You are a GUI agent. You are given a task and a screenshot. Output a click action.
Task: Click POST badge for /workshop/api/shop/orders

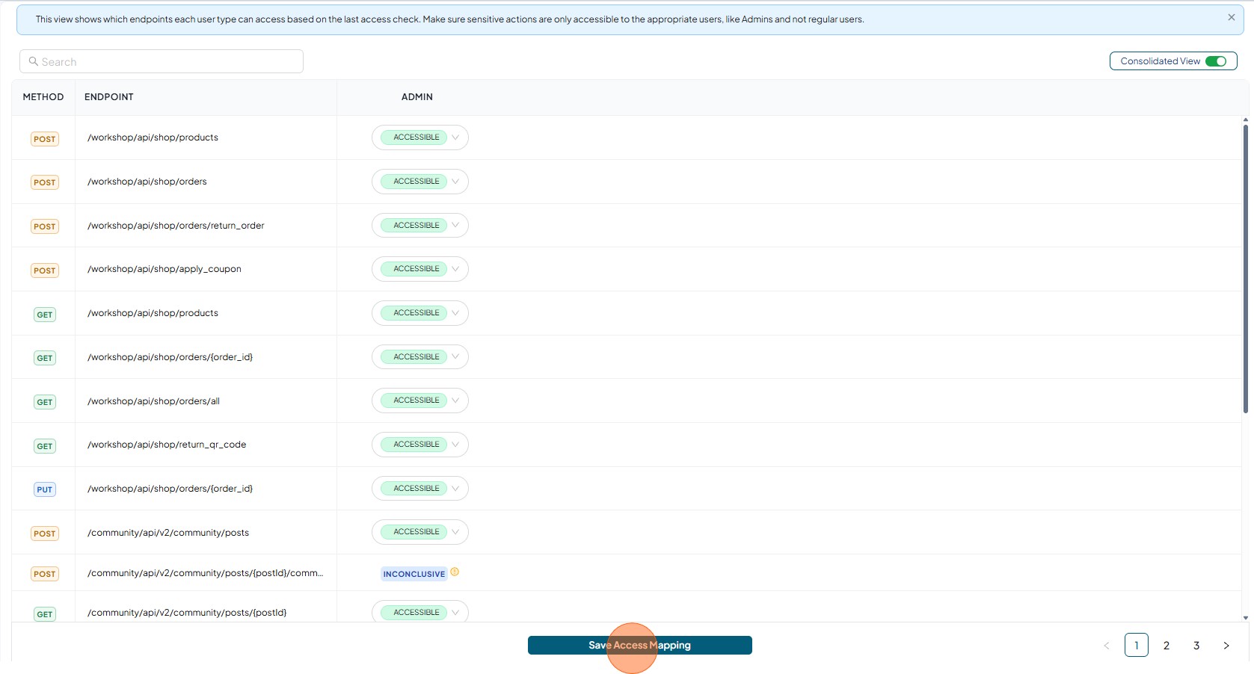pos(45,182)
